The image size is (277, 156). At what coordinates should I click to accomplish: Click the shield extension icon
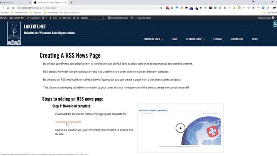click(x=172, y=8)
